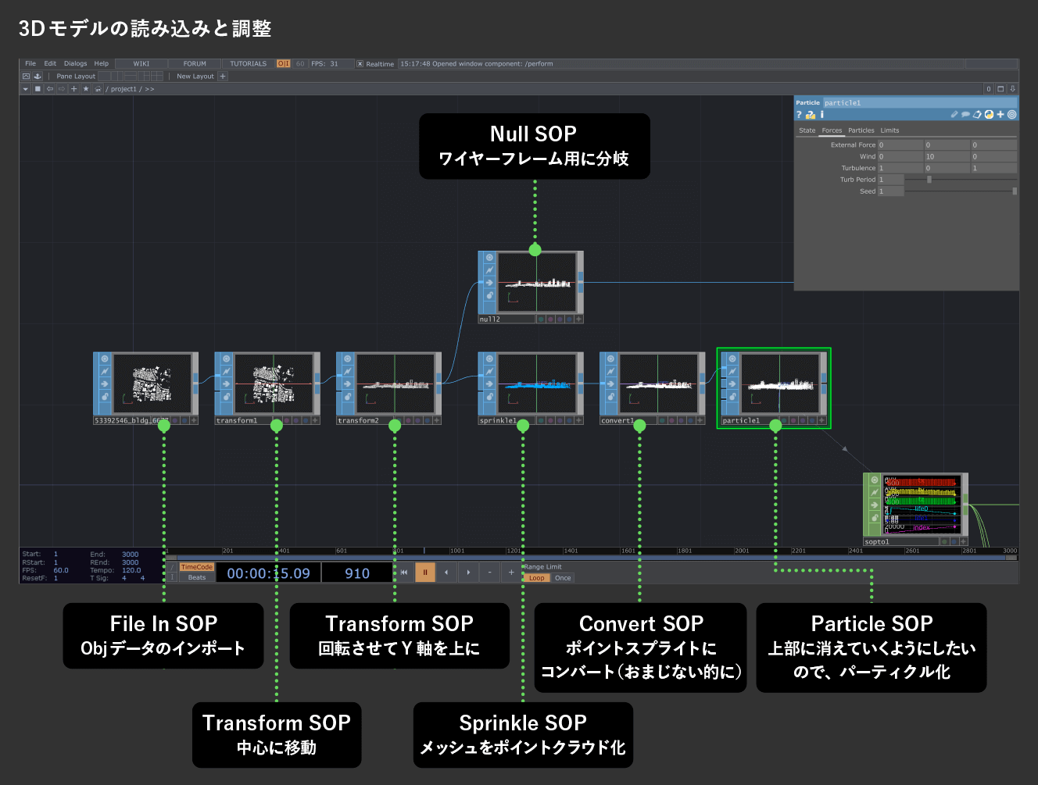Click the home network icon in the path bar

tap(98, 89)
